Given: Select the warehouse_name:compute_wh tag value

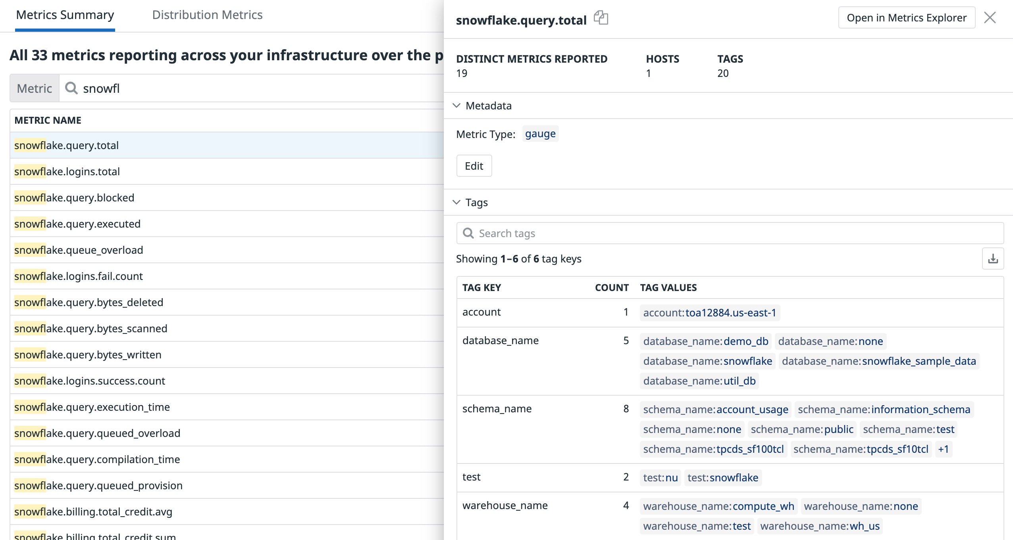Looking at the screenshot, I should pyautogui.click(x=718, y=506).
